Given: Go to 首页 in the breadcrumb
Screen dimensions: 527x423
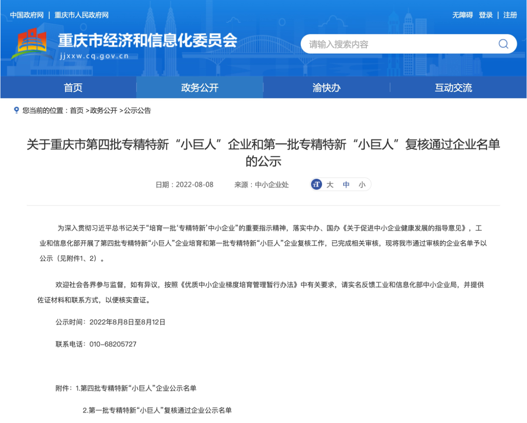Looking at the screenshot, I should 77,110.
